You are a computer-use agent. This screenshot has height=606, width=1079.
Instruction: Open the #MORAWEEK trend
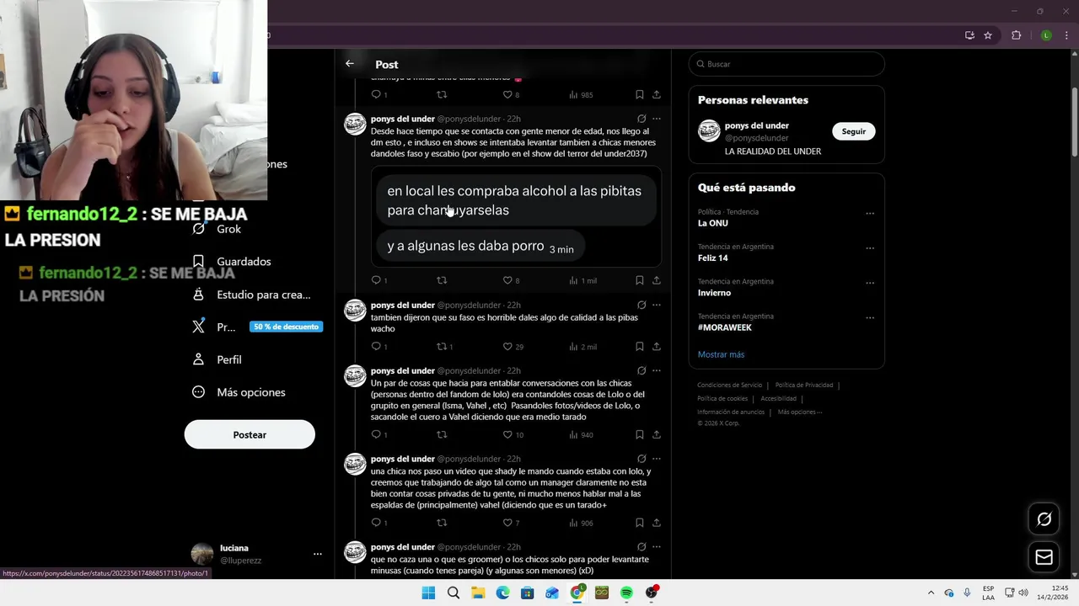click(724, 327)
